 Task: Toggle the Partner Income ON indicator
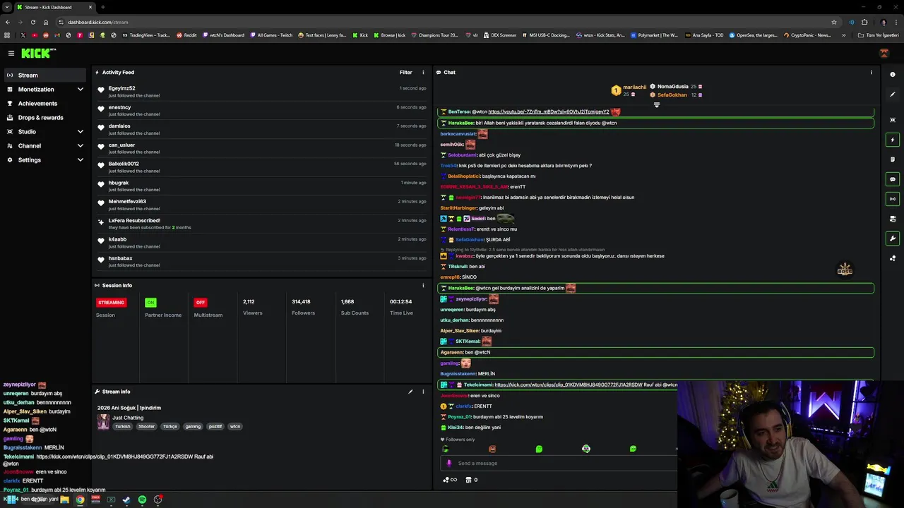point(150,302)
